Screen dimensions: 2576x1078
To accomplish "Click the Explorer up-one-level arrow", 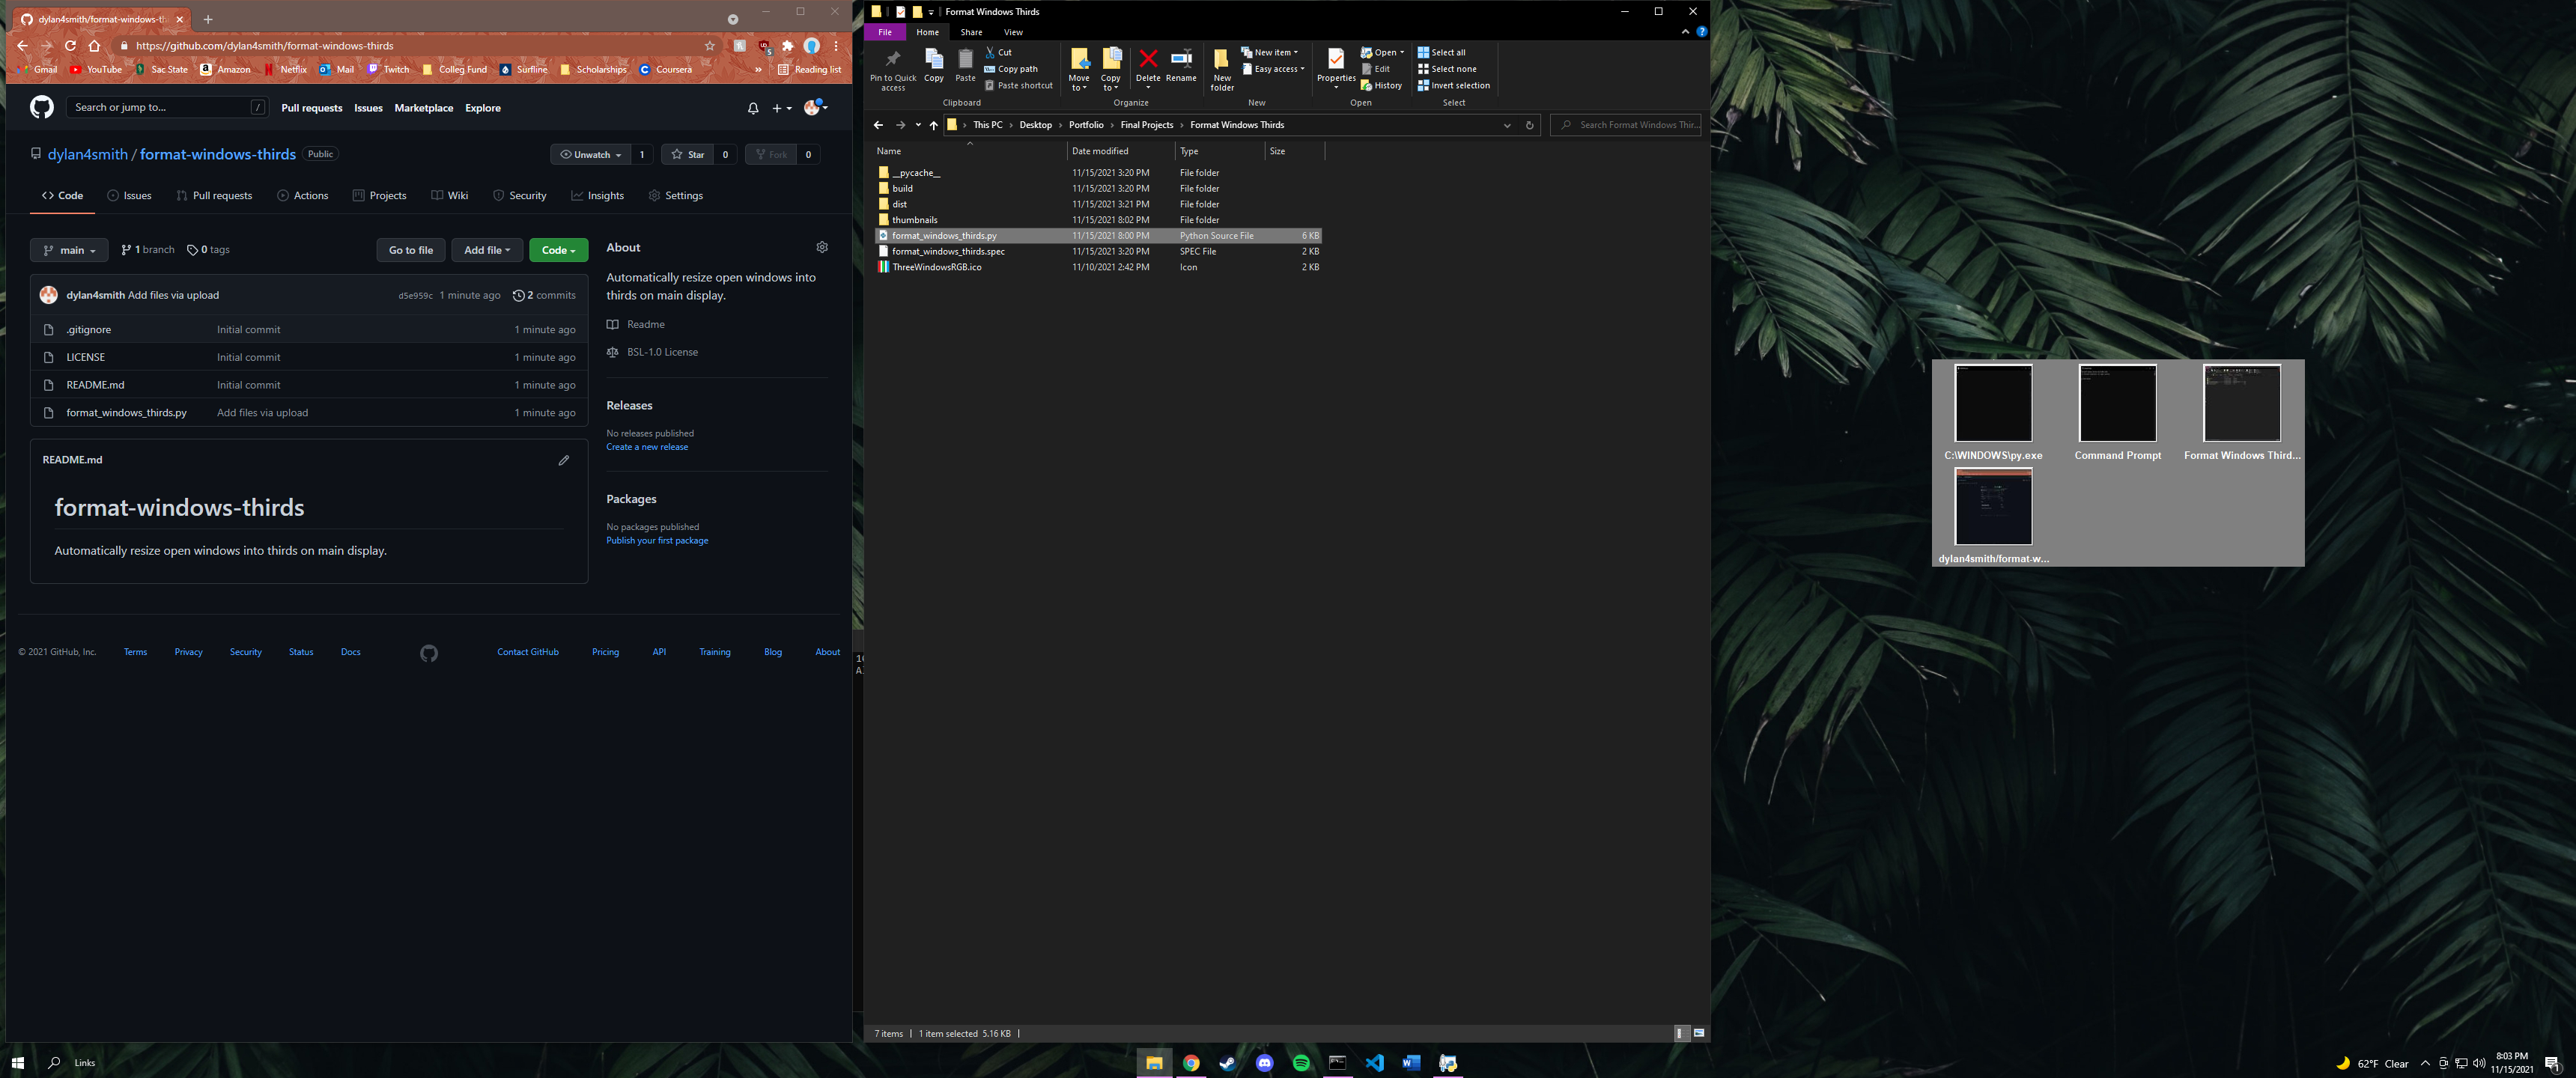I will pyautogui.click(x=933, y=125).
